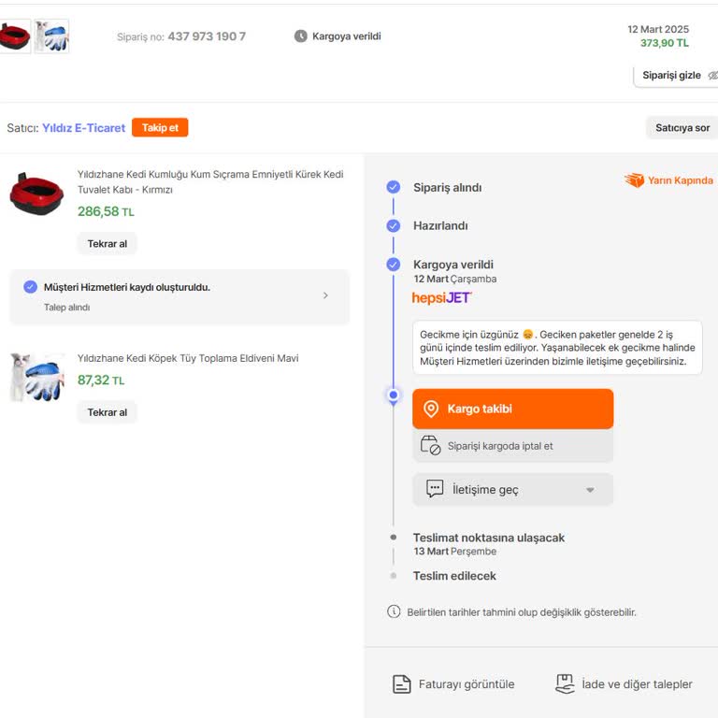Click the clock icon beside Kargoya verildi
Image resolution: width=718 pixels, height=718 pixels.
[x=300, y=36]
